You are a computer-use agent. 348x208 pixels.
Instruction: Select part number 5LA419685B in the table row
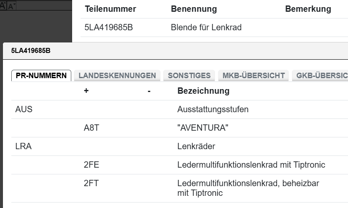109,28
